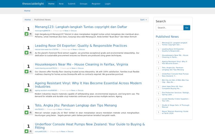
Task: Open sidebar link Fire Protection Services: Raleigh
Action: point(176,94)
